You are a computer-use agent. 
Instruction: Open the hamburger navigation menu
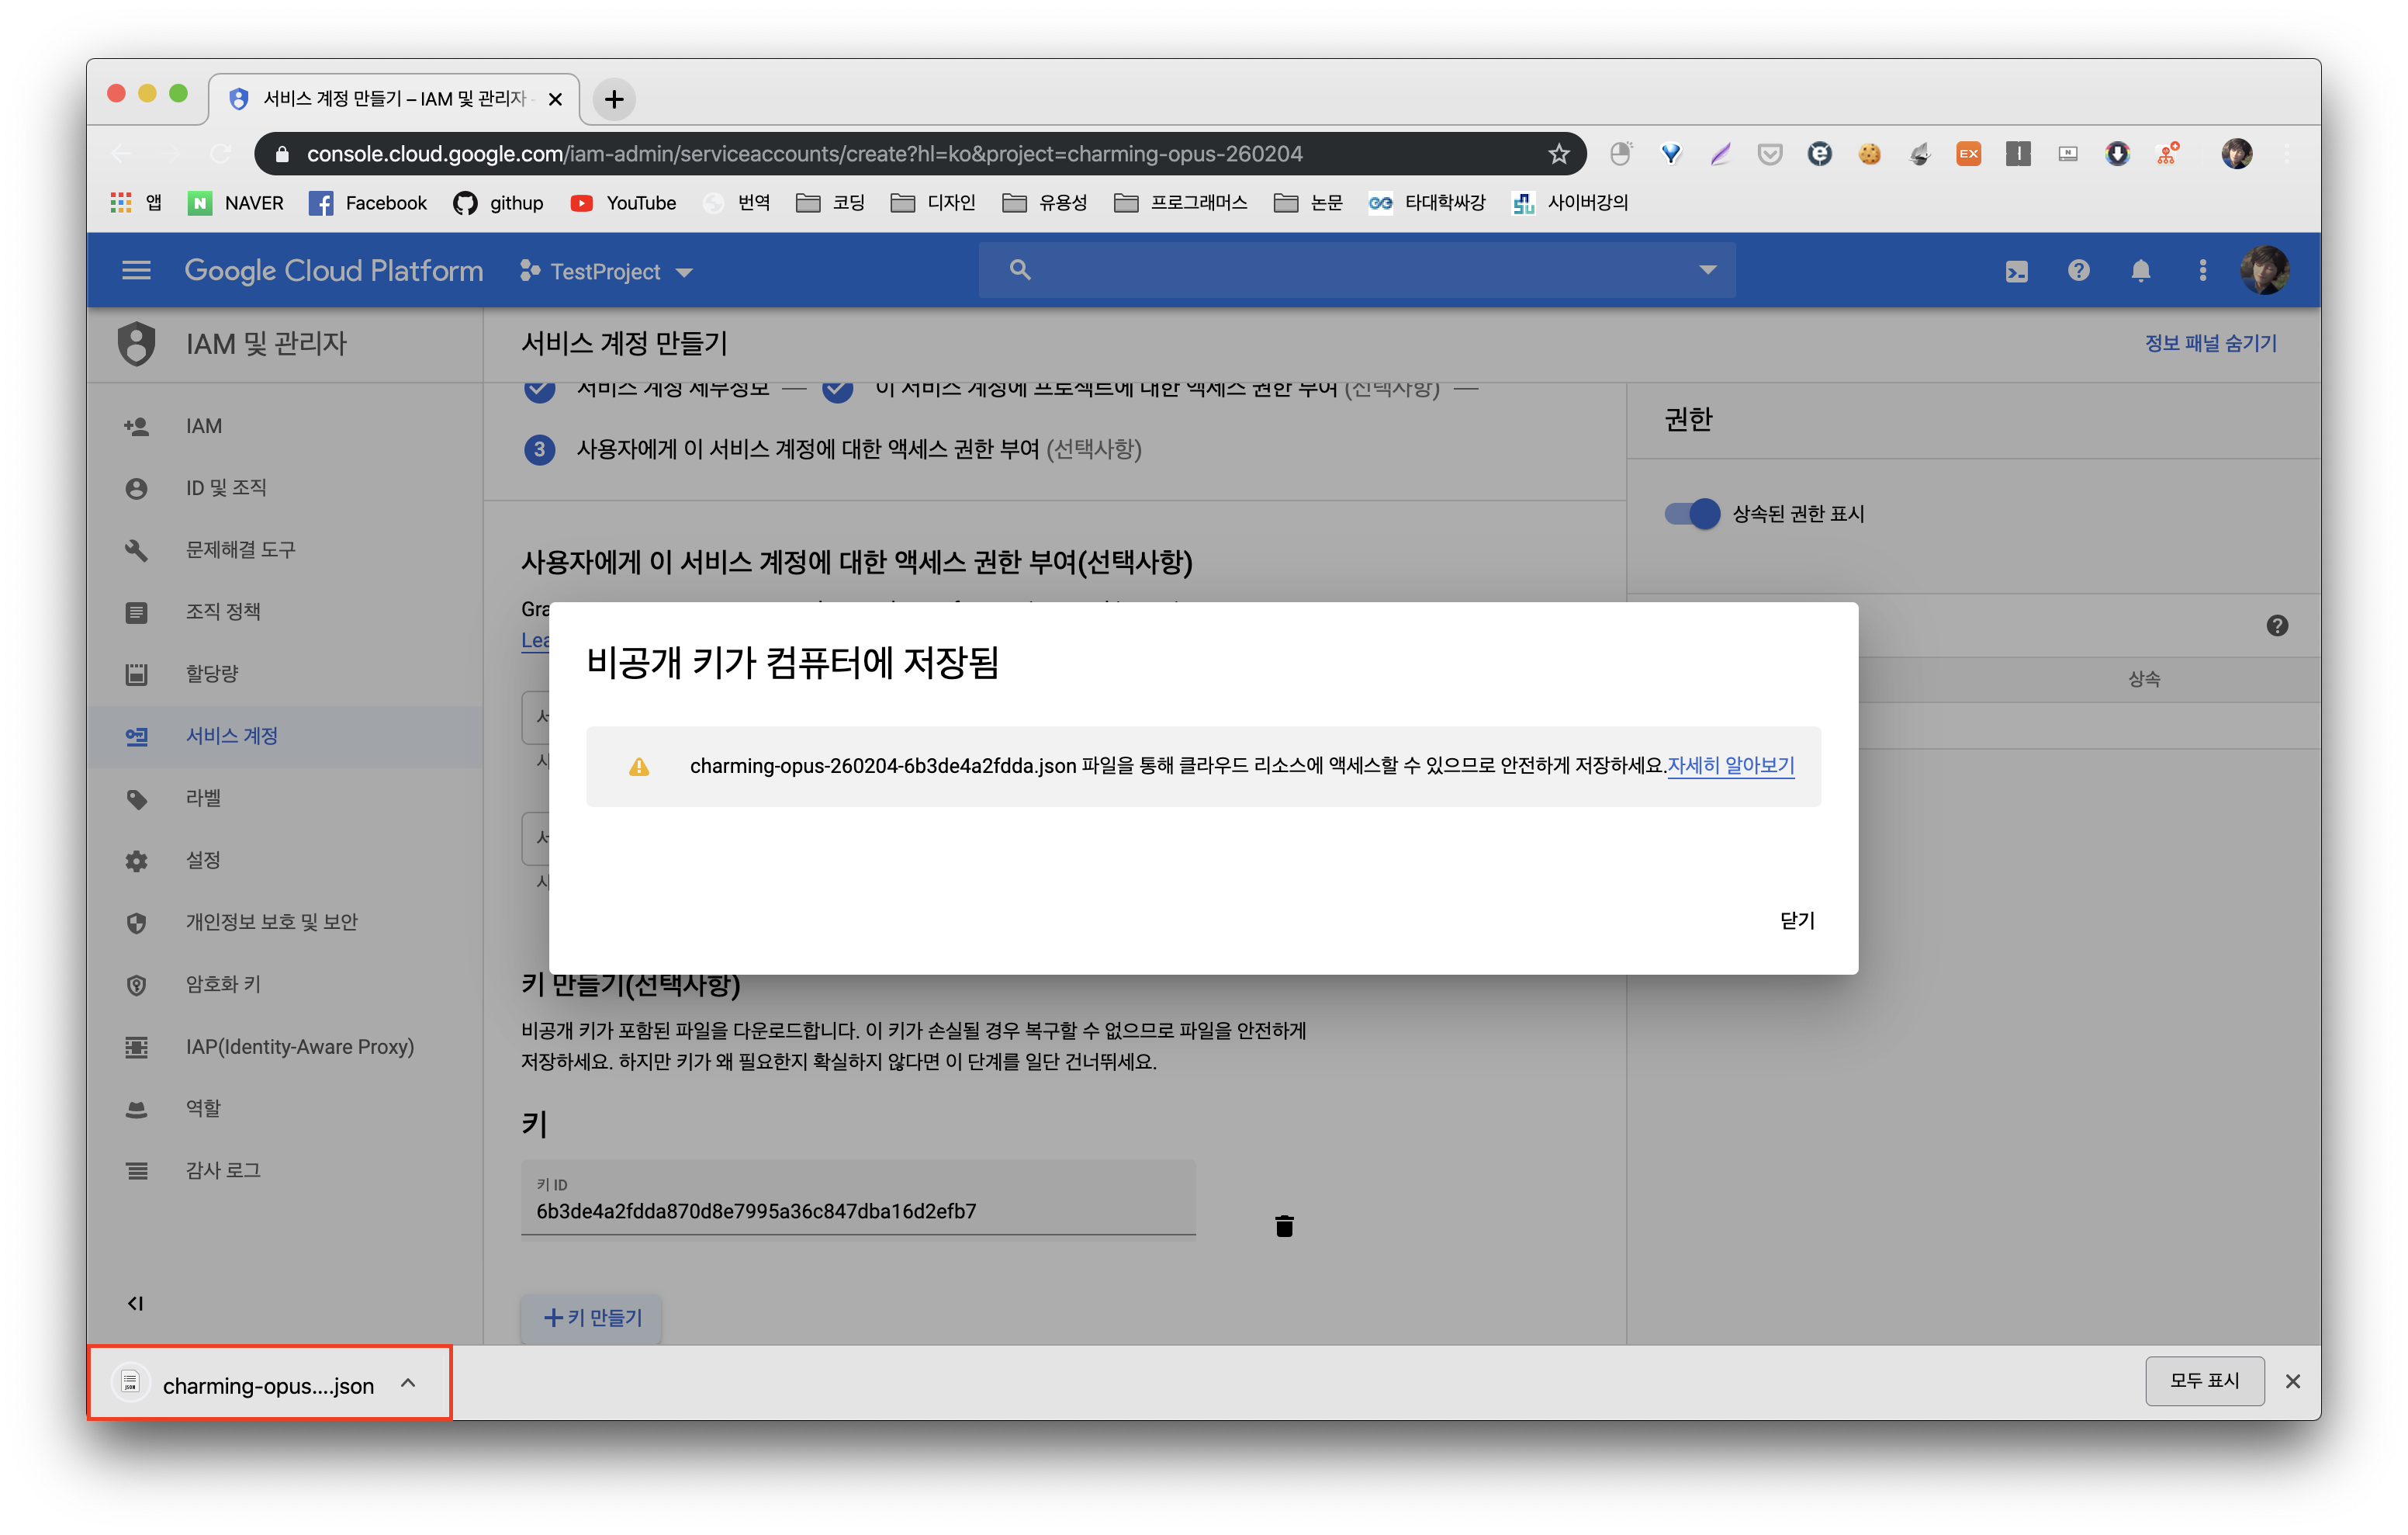pyautogui.click(x=136, y=271)
